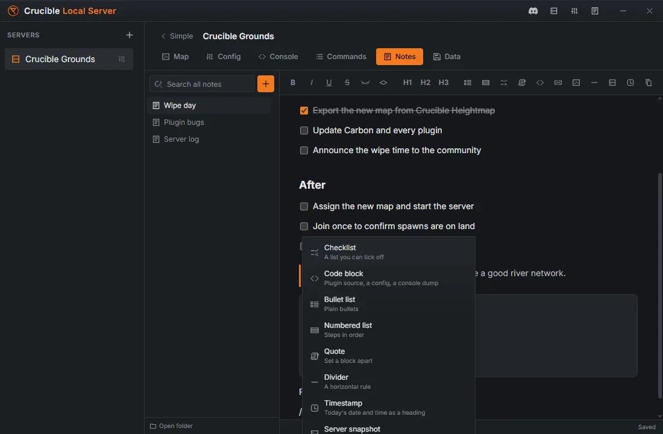Switch to the Config tab

click(223, 57)
